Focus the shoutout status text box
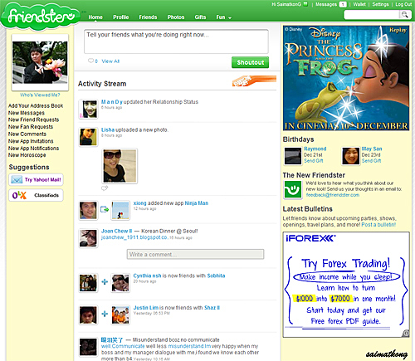The image size is (415, 361). (176, 41)
